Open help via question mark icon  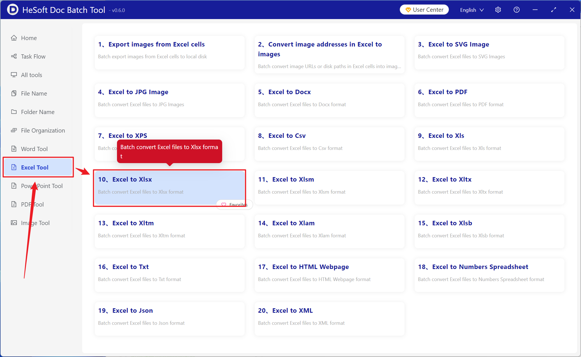pos(516,10)
